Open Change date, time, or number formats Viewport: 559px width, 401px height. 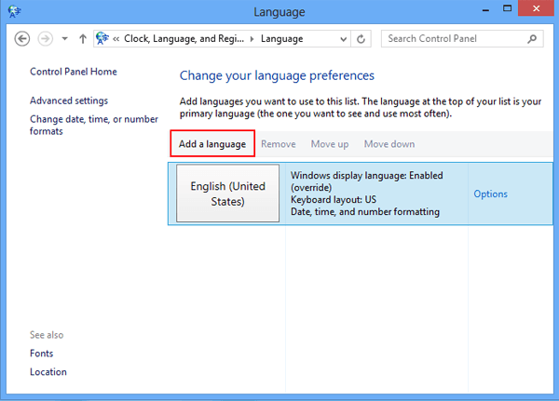coord(94,125)
